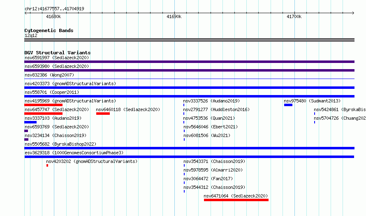Viewport: 366px width, 216px height.
Task: Open nsv6593769 (Sedlazeck2020) label
Action: click(x=57, y=127)
